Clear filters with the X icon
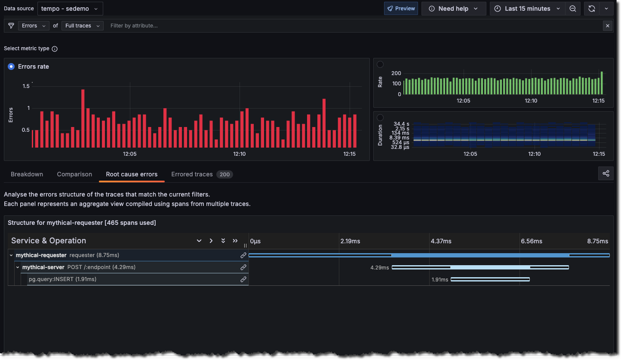 coord(607,26)
